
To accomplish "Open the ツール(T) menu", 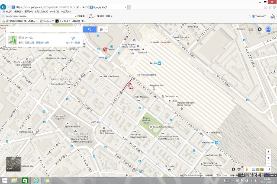I will click(x=55, y=12).
